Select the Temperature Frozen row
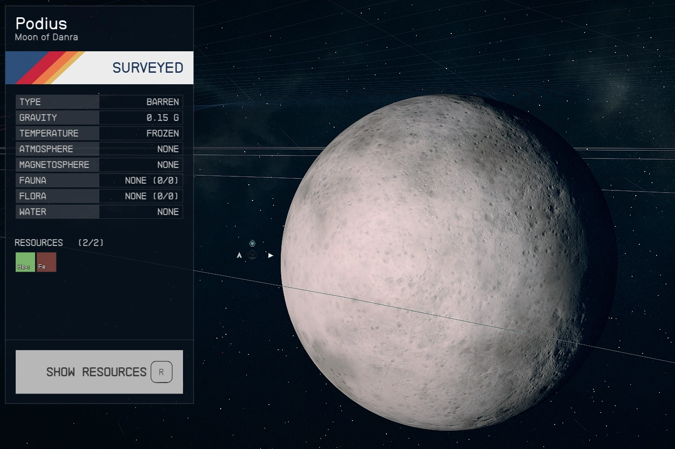Viewport: 675px width, 449px height. click(x=99, y=133)
